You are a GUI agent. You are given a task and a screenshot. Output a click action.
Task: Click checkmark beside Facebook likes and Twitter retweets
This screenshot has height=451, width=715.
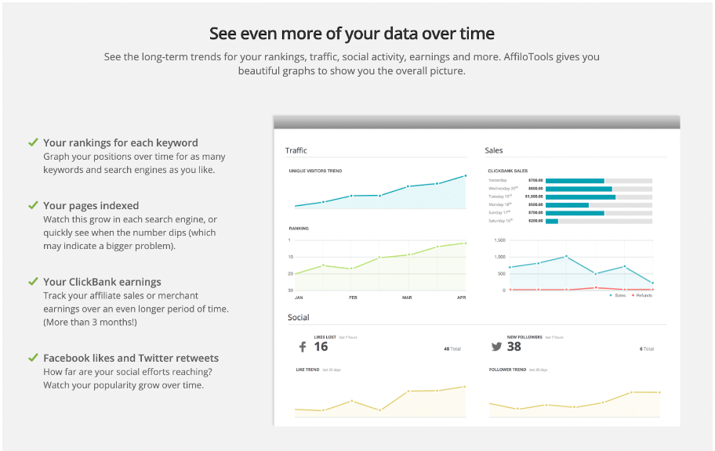point(33,358)
